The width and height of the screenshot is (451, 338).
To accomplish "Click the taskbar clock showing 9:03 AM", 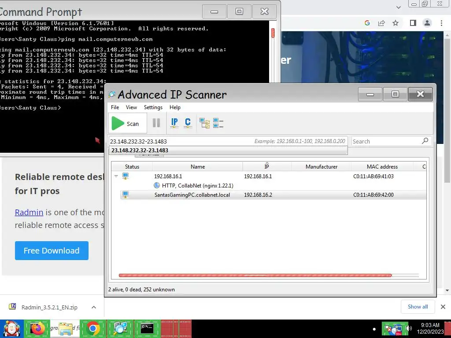I will coord(430,328).
